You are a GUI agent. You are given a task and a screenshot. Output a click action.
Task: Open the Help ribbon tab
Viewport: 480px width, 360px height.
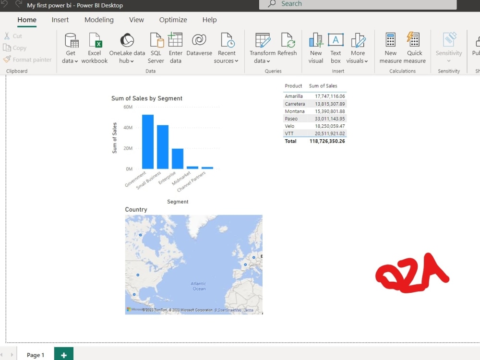[x=209, y=20]
